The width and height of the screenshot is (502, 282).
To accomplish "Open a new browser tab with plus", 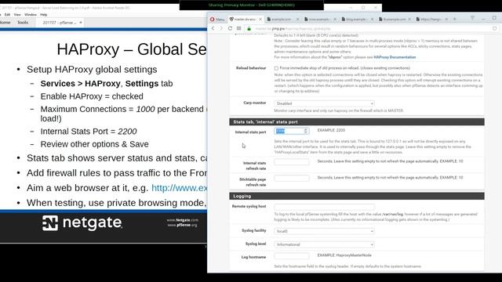I will [455, 19].
